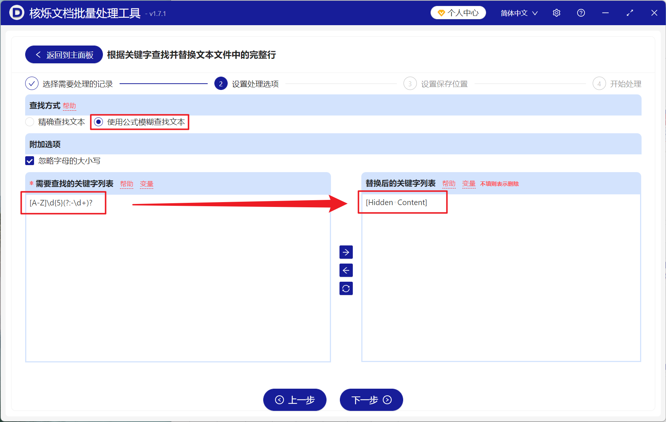Screen dimensions: 666x422
Task: Open the 帮助 link under 查找方式
Action: (x=70, y=106)
